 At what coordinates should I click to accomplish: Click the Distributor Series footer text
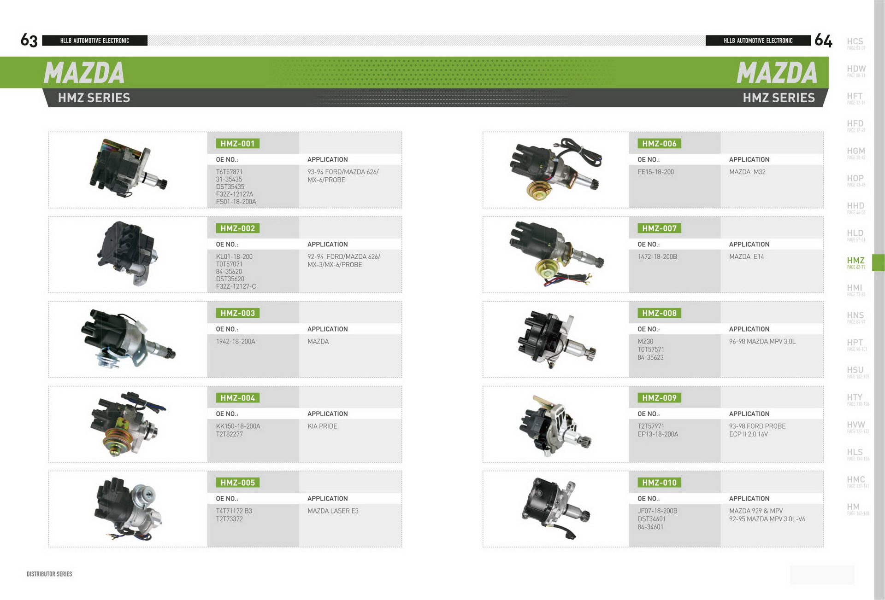point(49,574)
